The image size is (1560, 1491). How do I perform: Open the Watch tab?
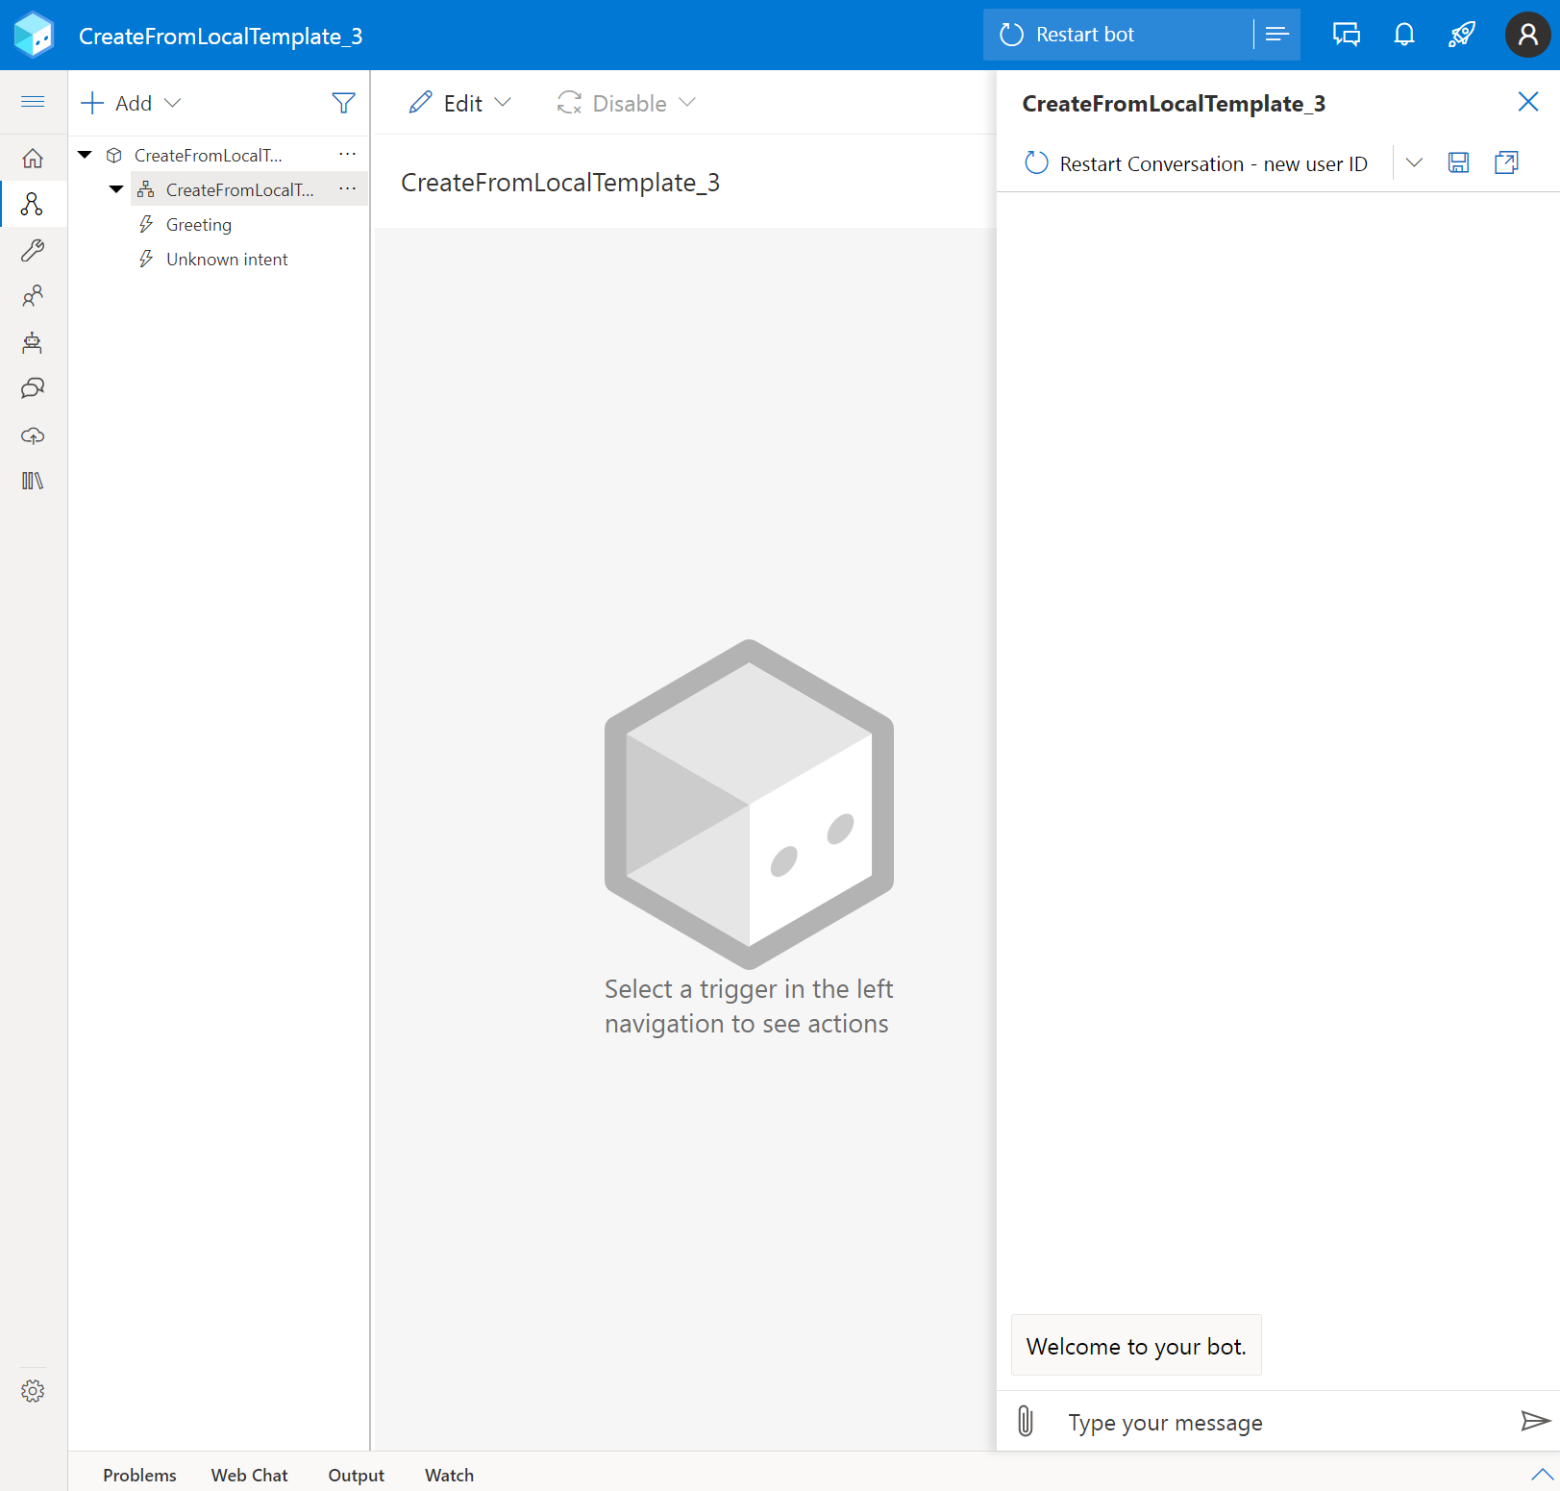(448, 1475)
